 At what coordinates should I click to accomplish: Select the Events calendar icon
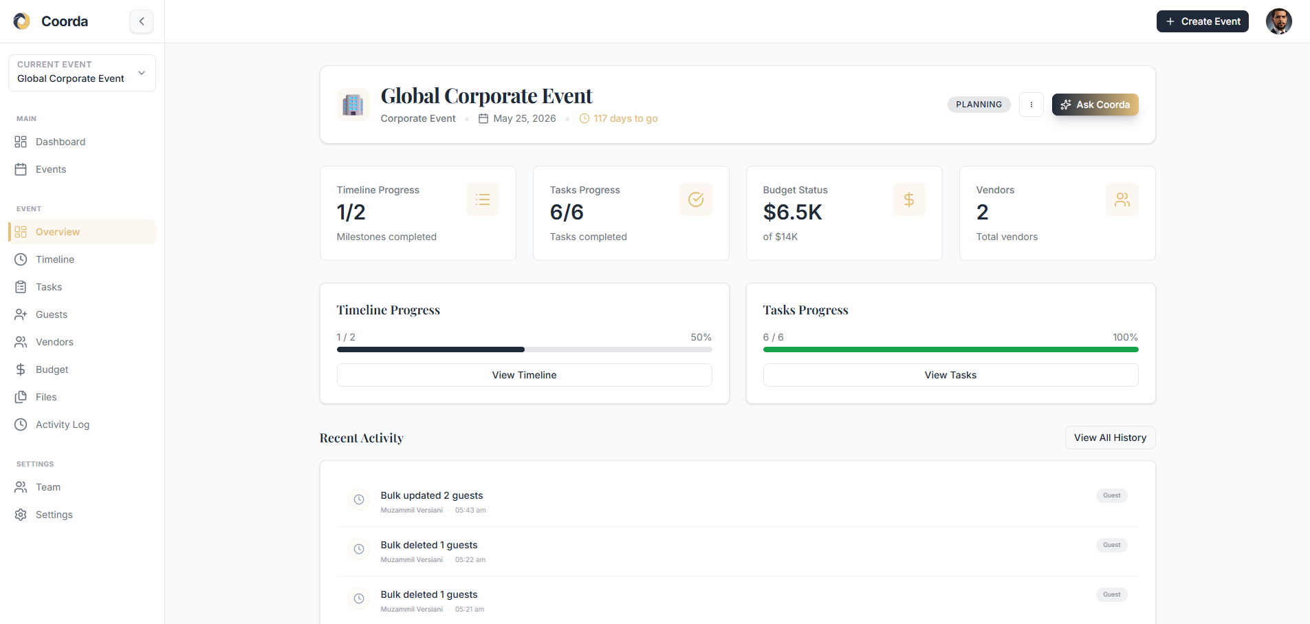[21, 169]
